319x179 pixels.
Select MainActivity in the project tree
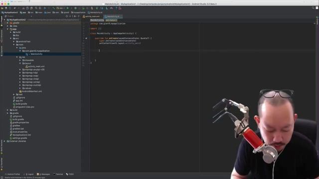point(36,54)
